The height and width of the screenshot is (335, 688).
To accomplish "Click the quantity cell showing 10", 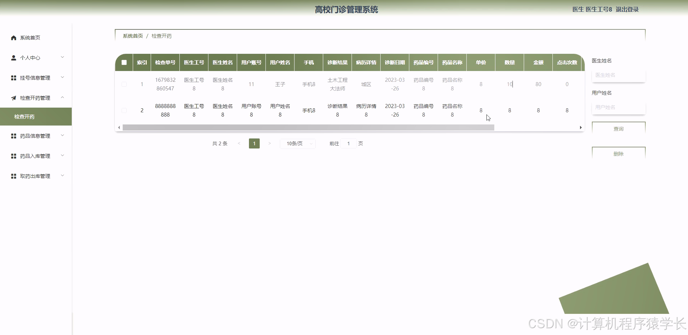I will coord(510,84).
